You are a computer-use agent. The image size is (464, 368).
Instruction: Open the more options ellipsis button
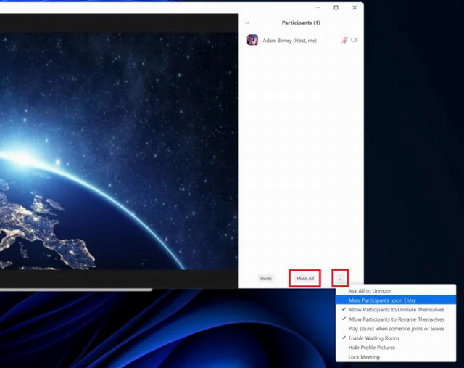coord(340,279)
